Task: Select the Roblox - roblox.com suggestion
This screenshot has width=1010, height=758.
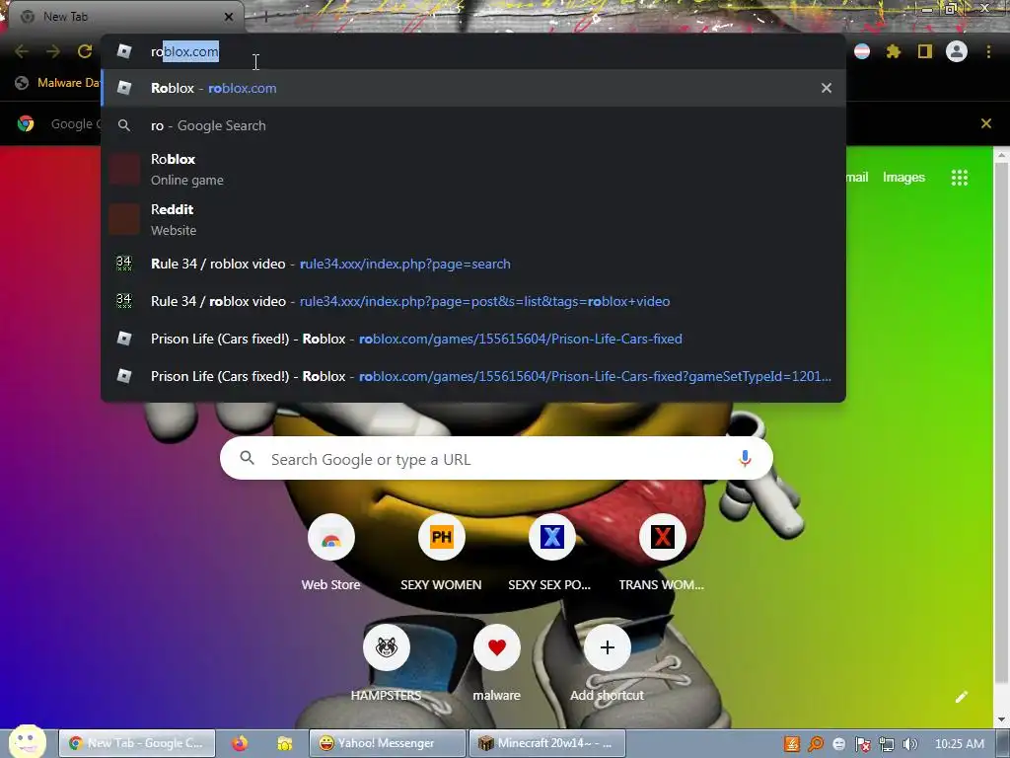Action: (473, 88)
